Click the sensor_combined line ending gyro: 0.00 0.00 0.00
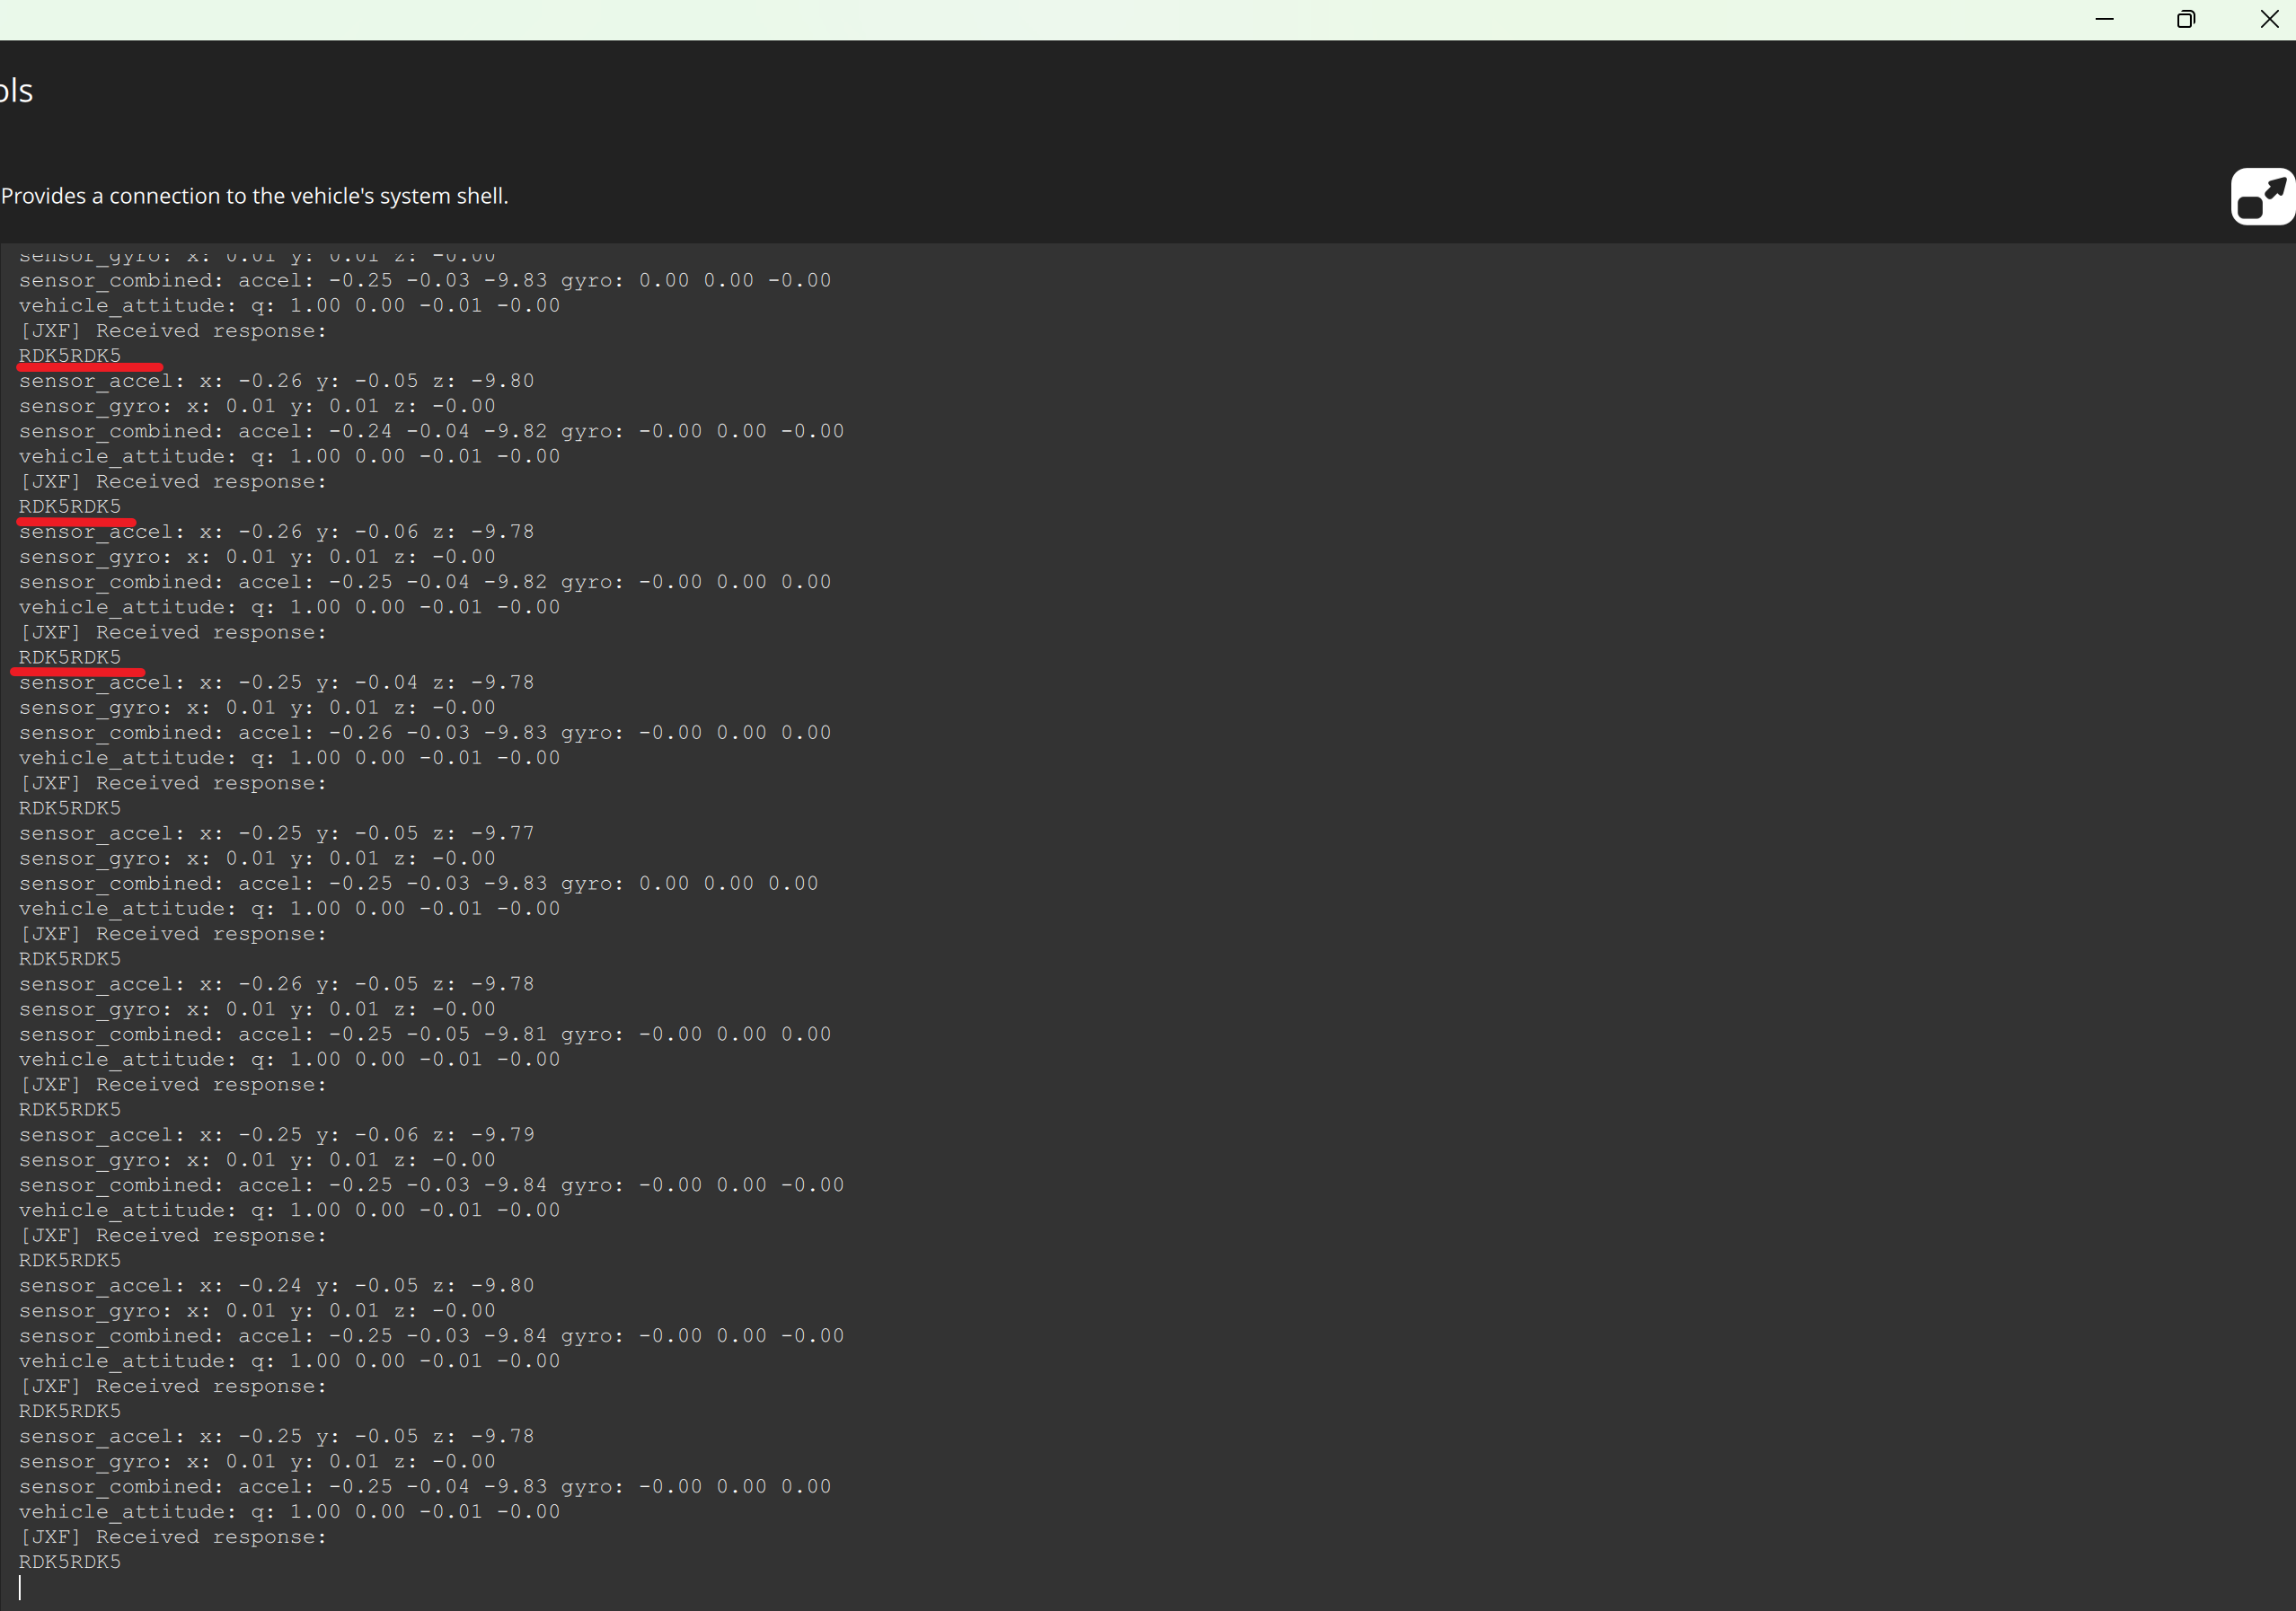The height and width of the screenshot is (1611, 2296). click(x=418, y=884)
